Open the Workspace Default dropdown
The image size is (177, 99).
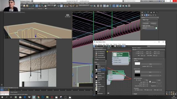point(27,1)
